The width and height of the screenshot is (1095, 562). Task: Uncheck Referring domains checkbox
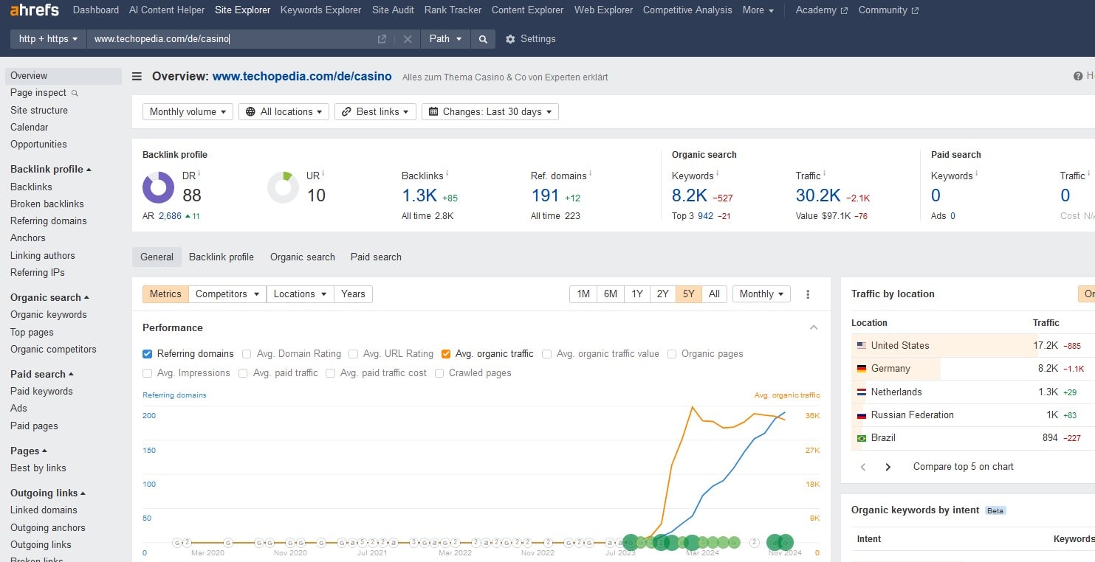148,354
